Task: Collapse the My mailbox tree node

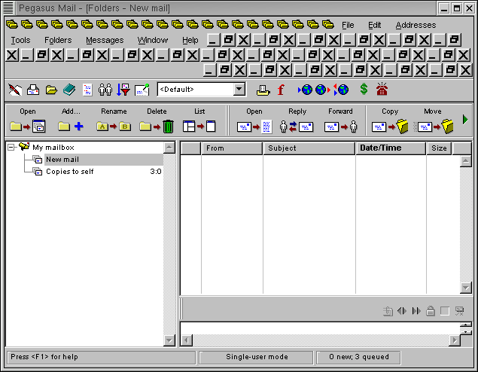Action: click(11, 148)
